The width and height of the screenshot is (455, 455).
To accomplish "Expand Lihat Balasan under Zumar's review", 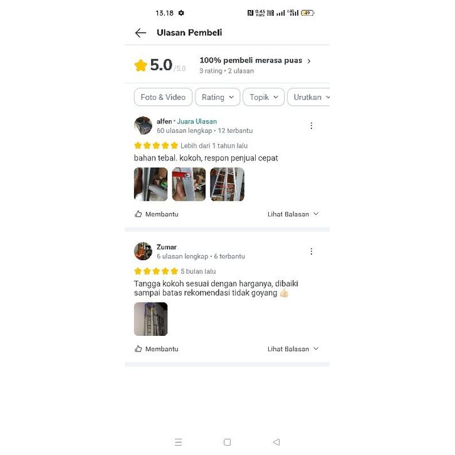I will pos(293,349).
